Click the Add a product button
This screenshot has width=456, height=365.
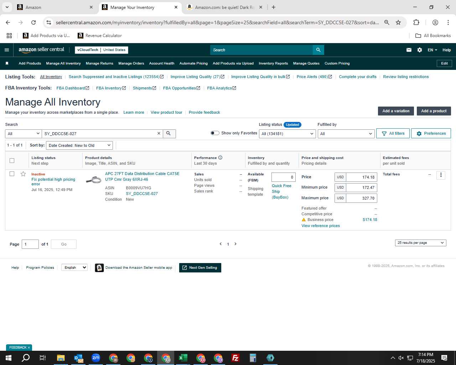[434, 111]
